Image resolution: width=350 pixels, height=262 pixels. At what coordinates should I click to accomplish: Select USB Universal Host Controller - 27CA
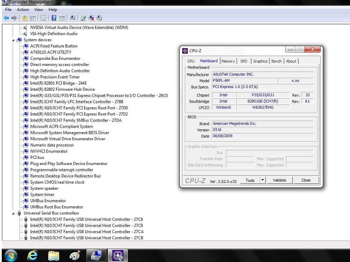click(x=87, y=232)
